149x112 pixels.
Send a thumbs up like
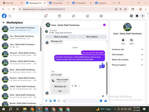pyautogui.click(x=105, y=101)
